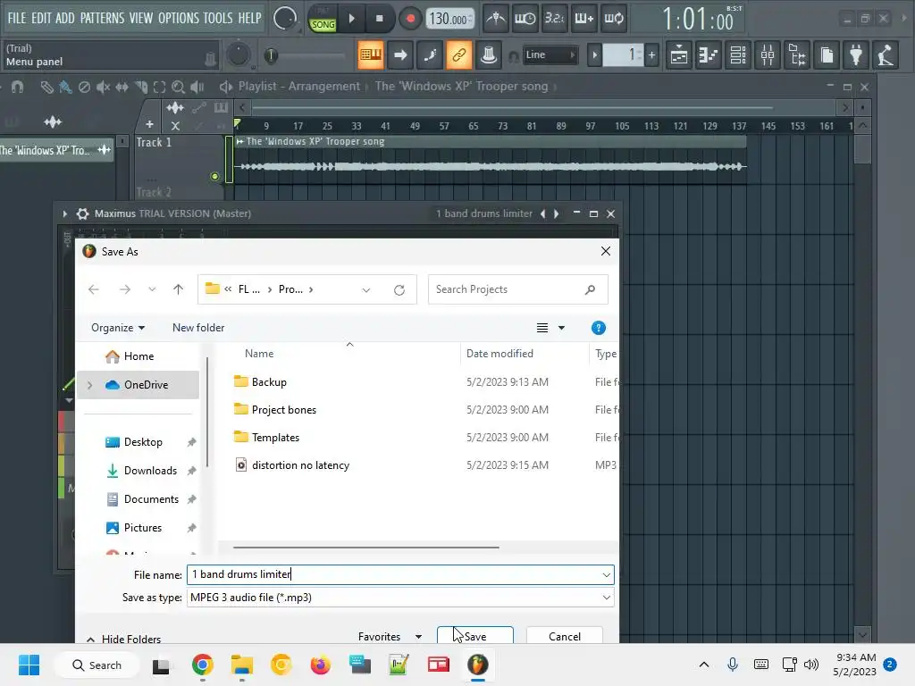The image size is (915, 686).
Task: Open the FILE menu
Action: click(x=17, y=18)
